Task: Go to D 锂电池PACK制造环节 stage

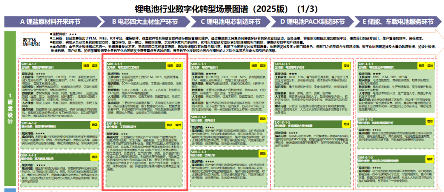Action: point(312,21)
